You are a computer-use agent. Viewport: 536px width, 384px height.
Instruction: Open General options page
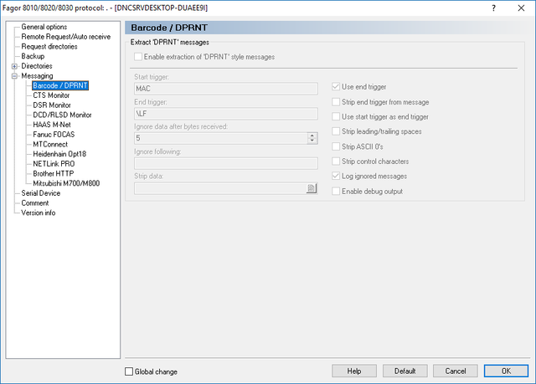click(44, 27)
